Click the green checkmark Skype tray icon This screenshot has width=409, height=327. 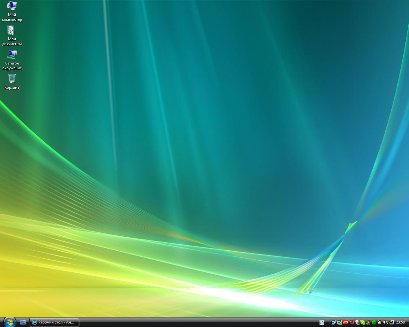point(363,322)
